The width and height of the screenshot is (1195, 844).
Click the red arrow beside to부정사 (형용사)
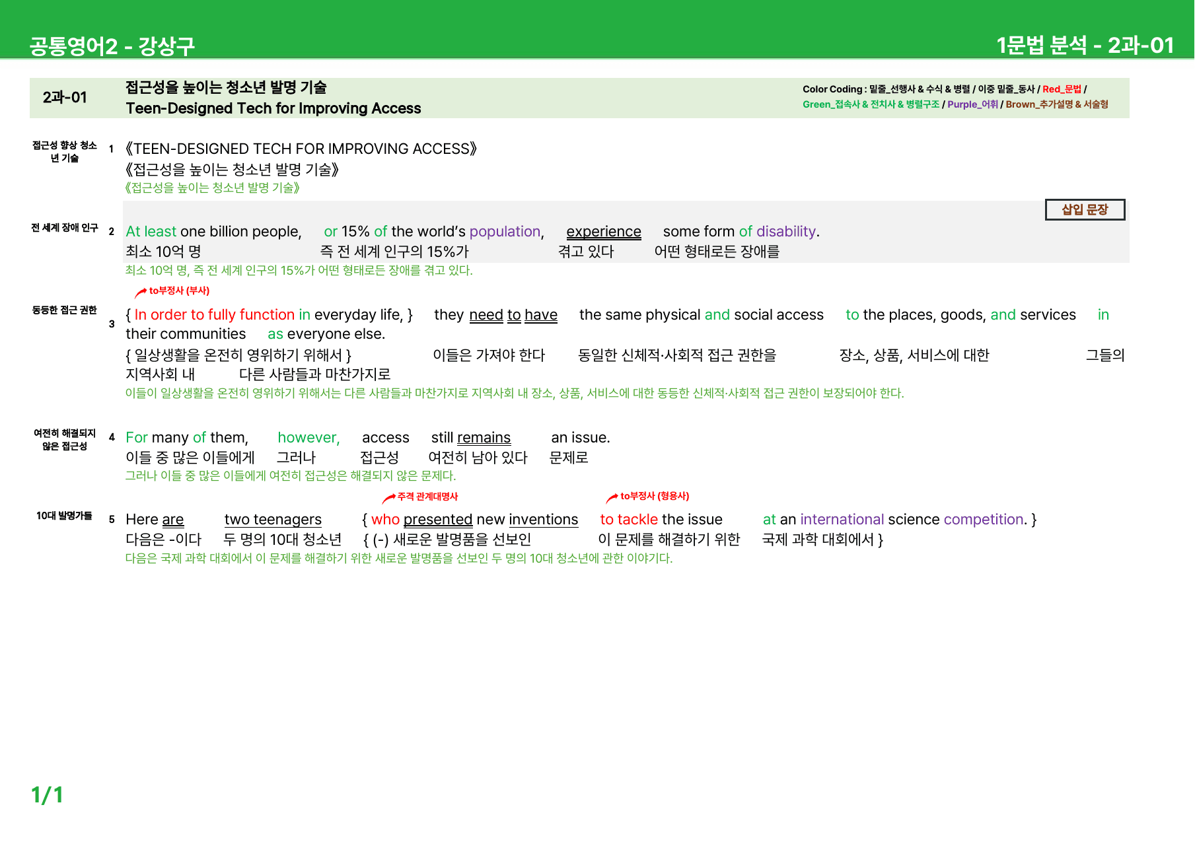(612, 497)
